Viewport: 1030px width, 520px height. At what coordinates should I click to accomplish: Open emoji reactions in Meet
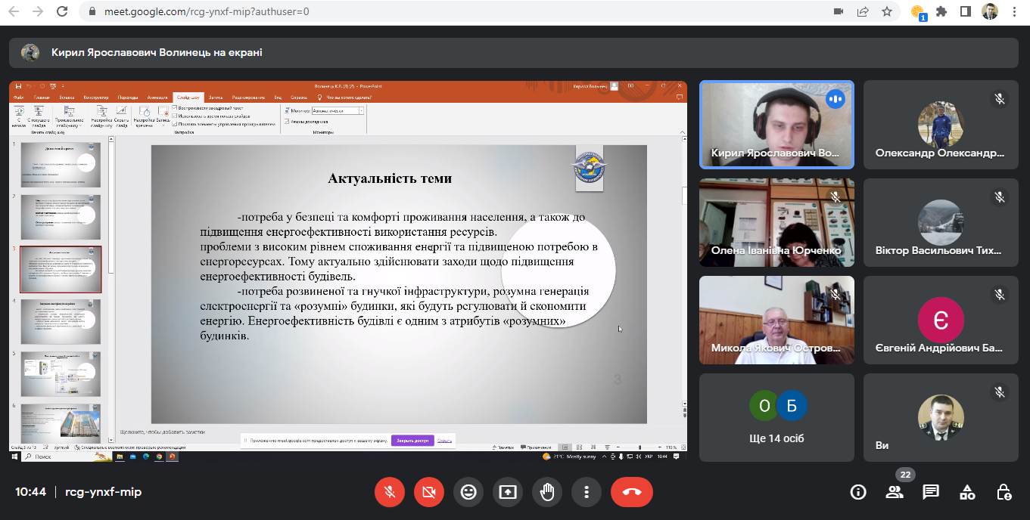tap(468, 492)
